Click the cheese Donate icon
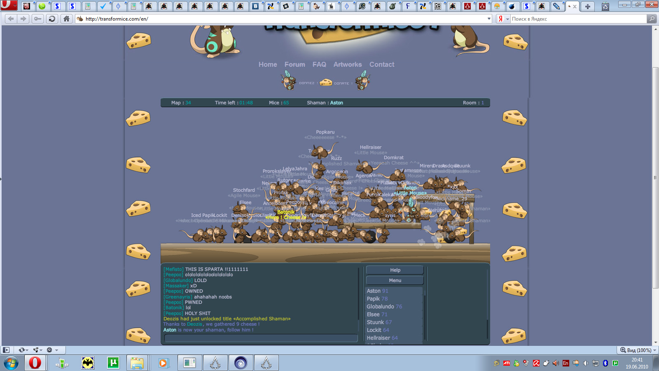Image resolution: width=659 pixels, height=371 pixels. tap(326, 82)
